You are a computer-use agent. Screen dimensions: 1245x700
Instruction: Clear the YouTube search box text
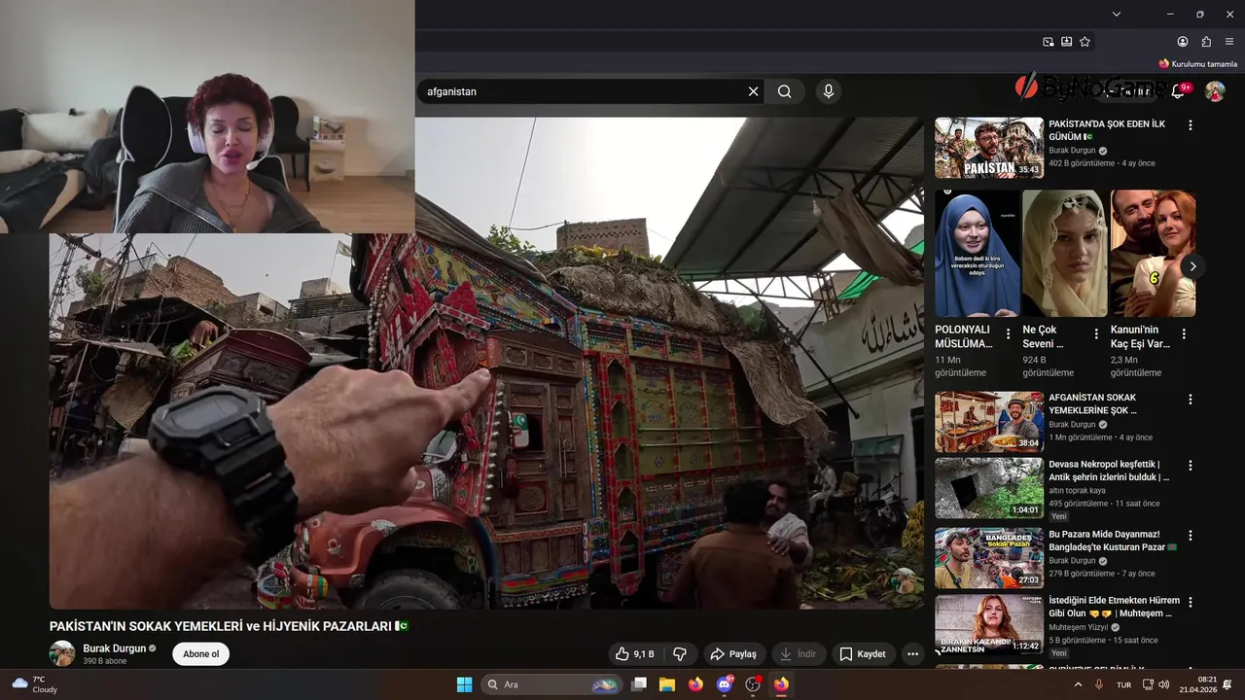click(753, 91)
